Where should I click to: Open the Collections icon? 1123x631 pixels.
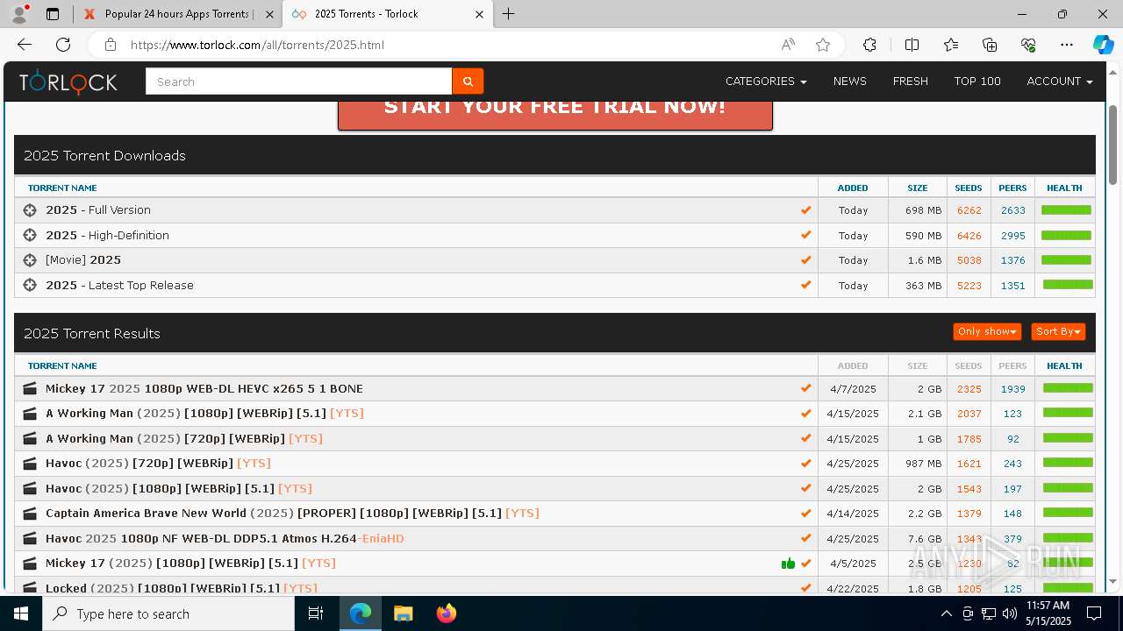[x=990, y=45]
